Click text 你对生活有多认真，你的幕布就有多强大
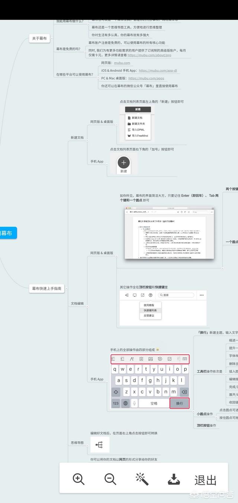This screenshot has width=238, height=503. 120,35
